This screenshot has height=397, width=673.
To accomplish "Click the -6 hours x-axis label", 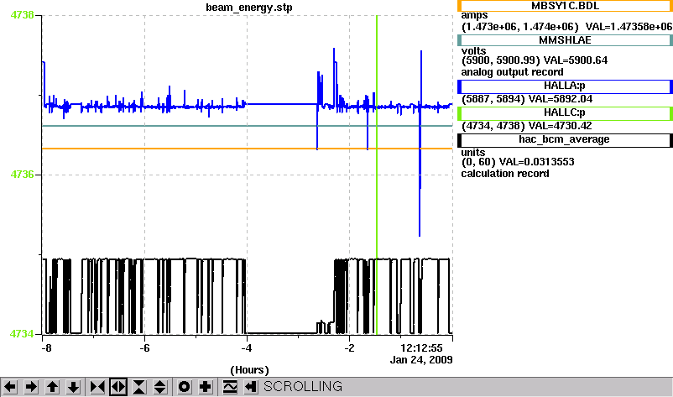I will (x=144, y=348).
